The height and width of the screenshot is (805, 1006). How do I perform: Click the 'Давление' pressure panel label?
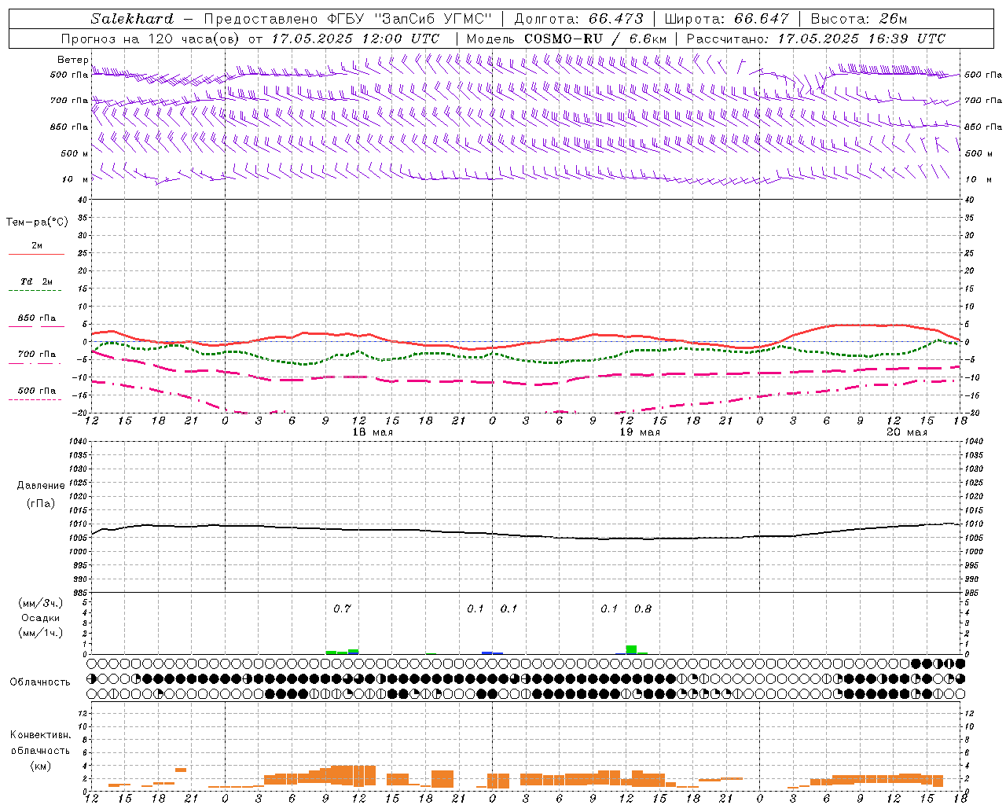[x=41, y=486]
